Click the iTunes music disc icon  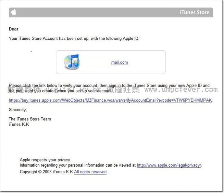coord(72,62)
